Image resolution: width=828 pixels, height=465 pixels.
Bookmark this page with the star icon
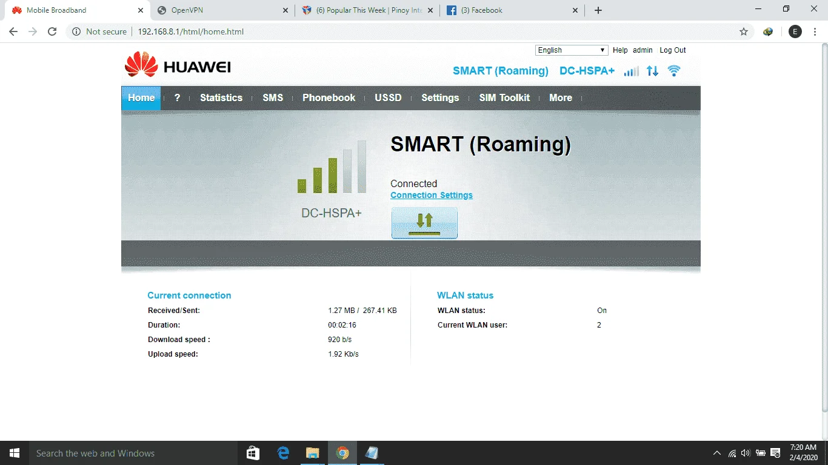(744, 31)
